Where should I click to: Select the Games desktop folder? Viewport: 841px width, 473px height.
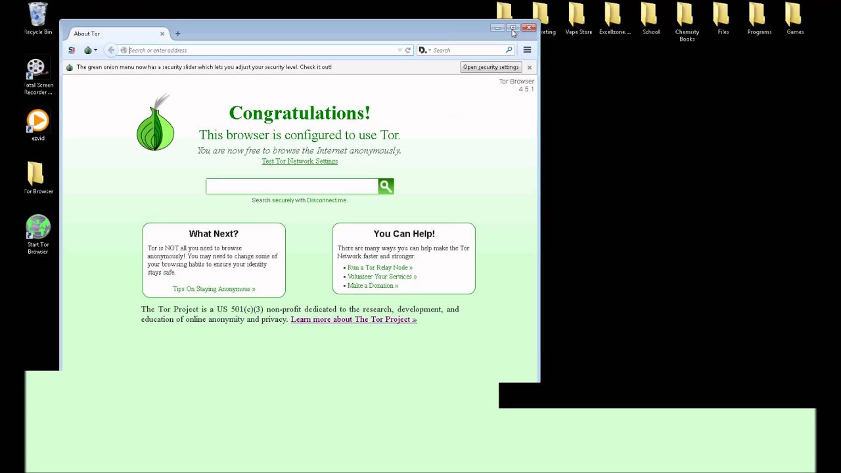click(x=795, y=19)
